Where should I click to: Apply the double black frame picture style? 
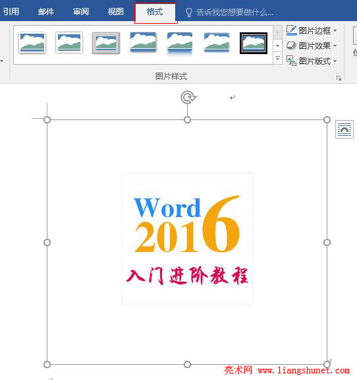click(254, 43)
